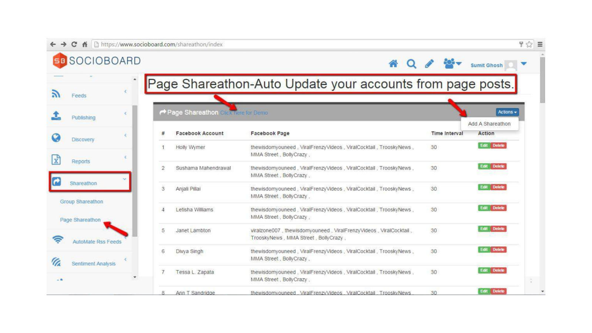Open Page Shareathon submenu item

(x=80, y=220)
